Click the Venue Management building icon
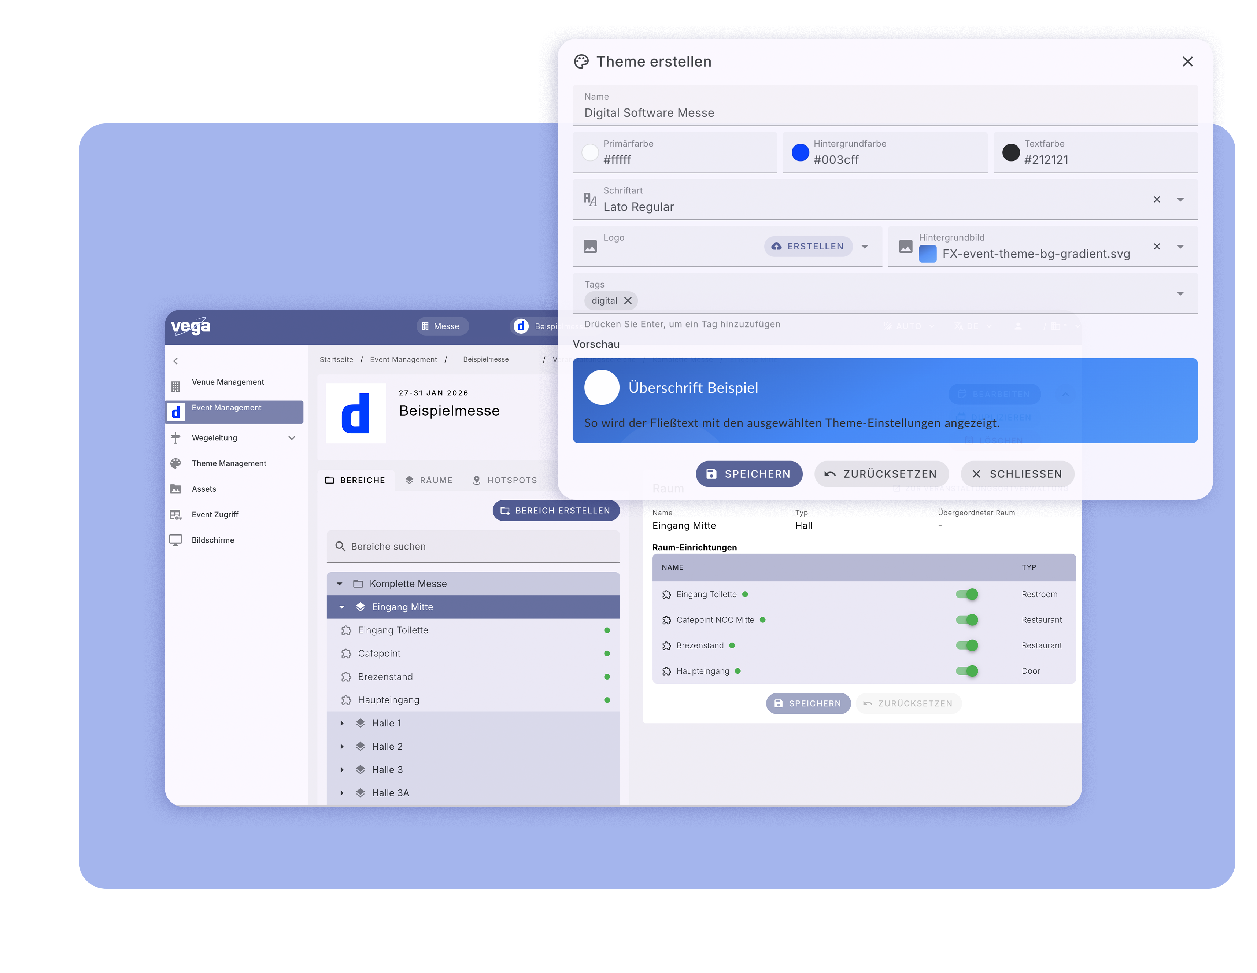1257x973 pixels. coord(175,386)
